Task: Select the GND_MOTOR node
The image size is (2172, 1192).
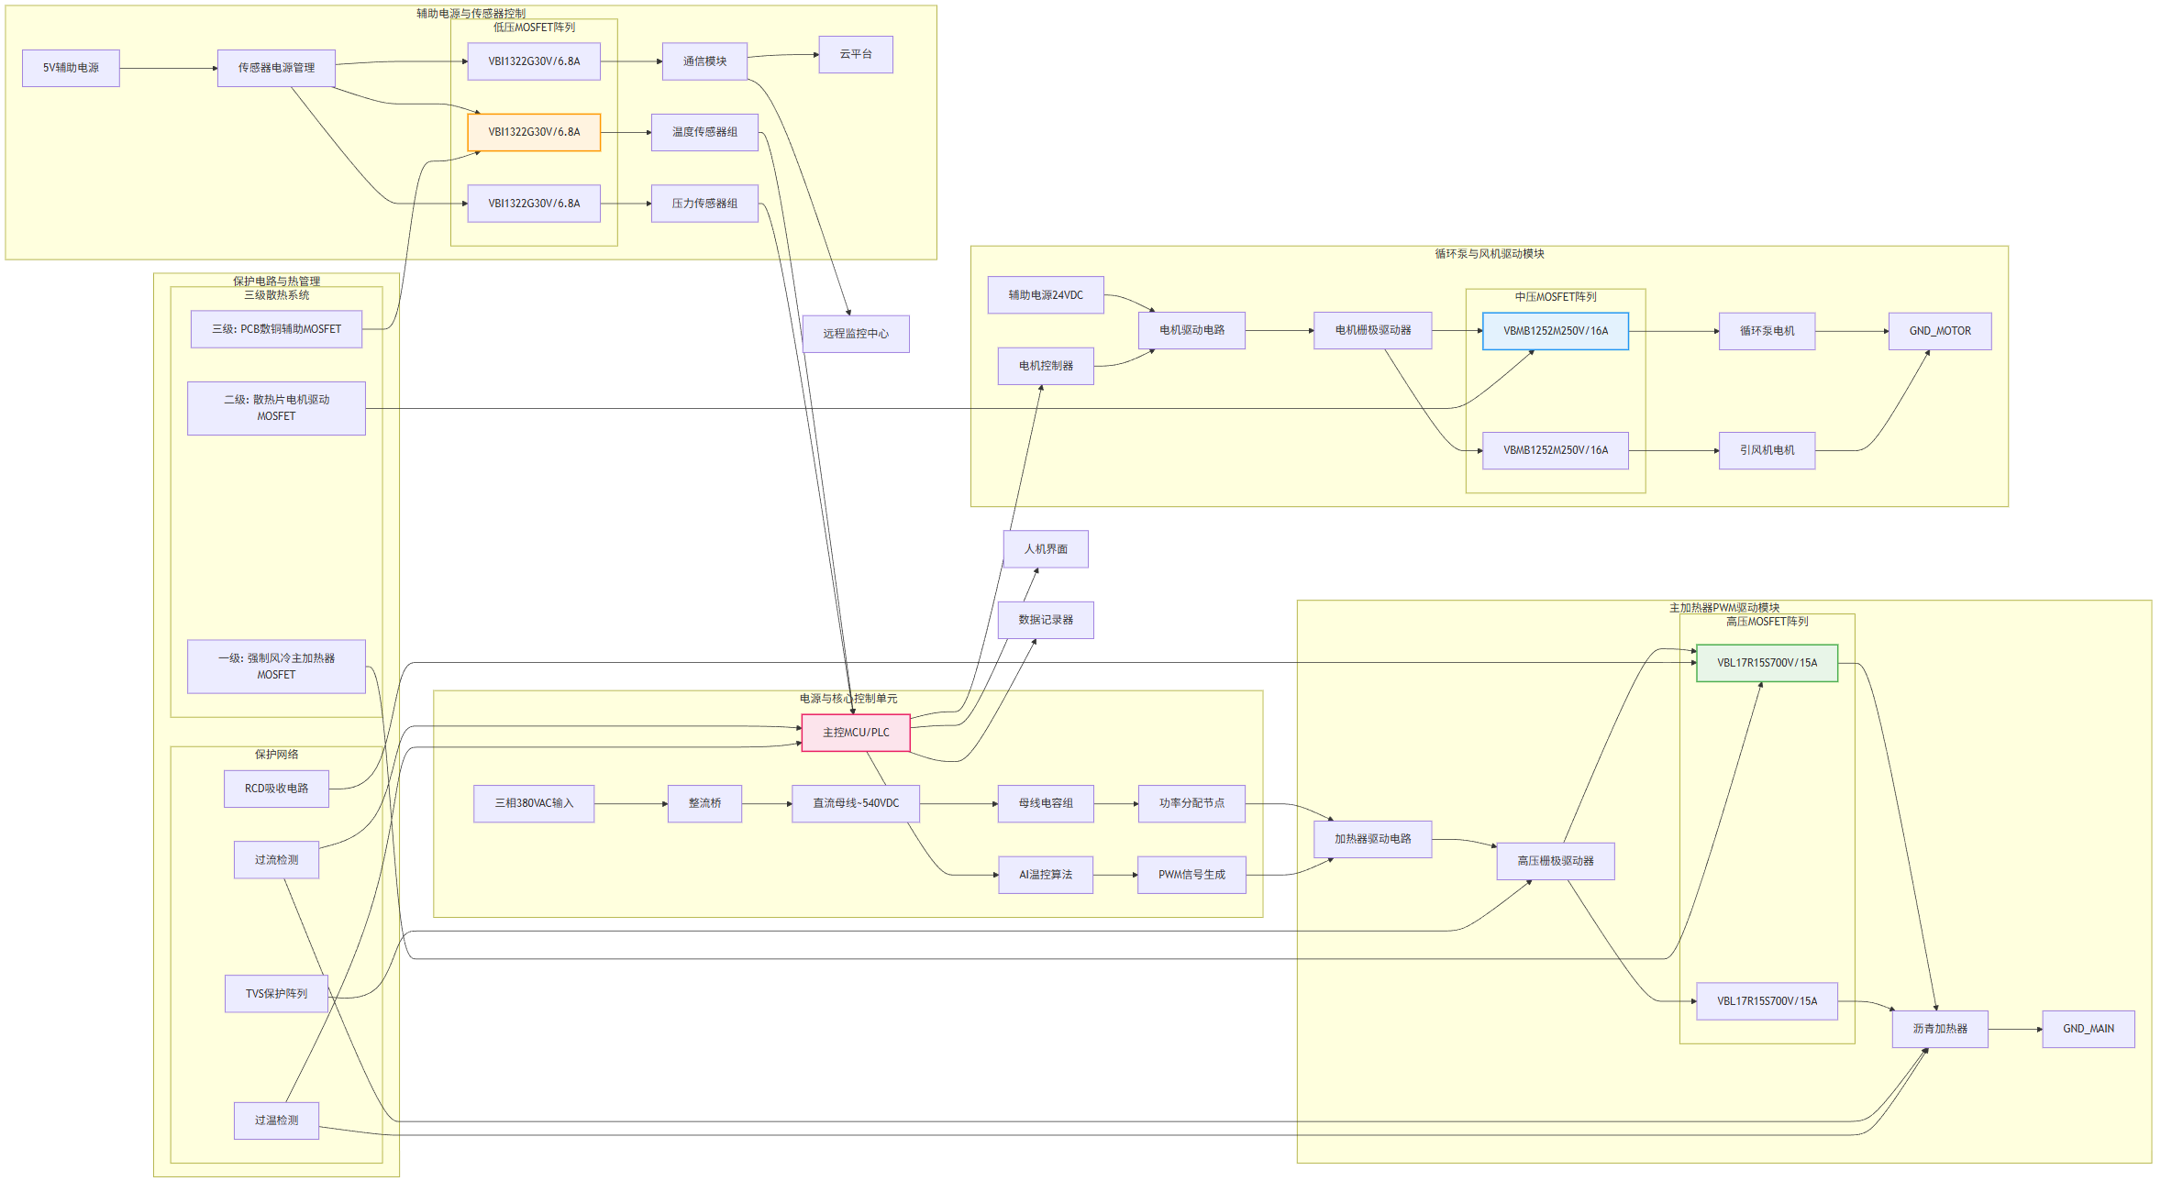Action: [x=1939, y=331]
